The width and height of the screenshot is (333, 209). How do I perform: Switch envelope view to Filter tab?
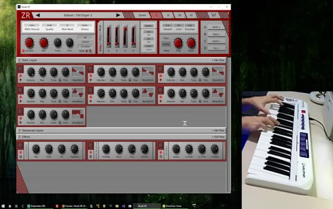pos(100,38)
